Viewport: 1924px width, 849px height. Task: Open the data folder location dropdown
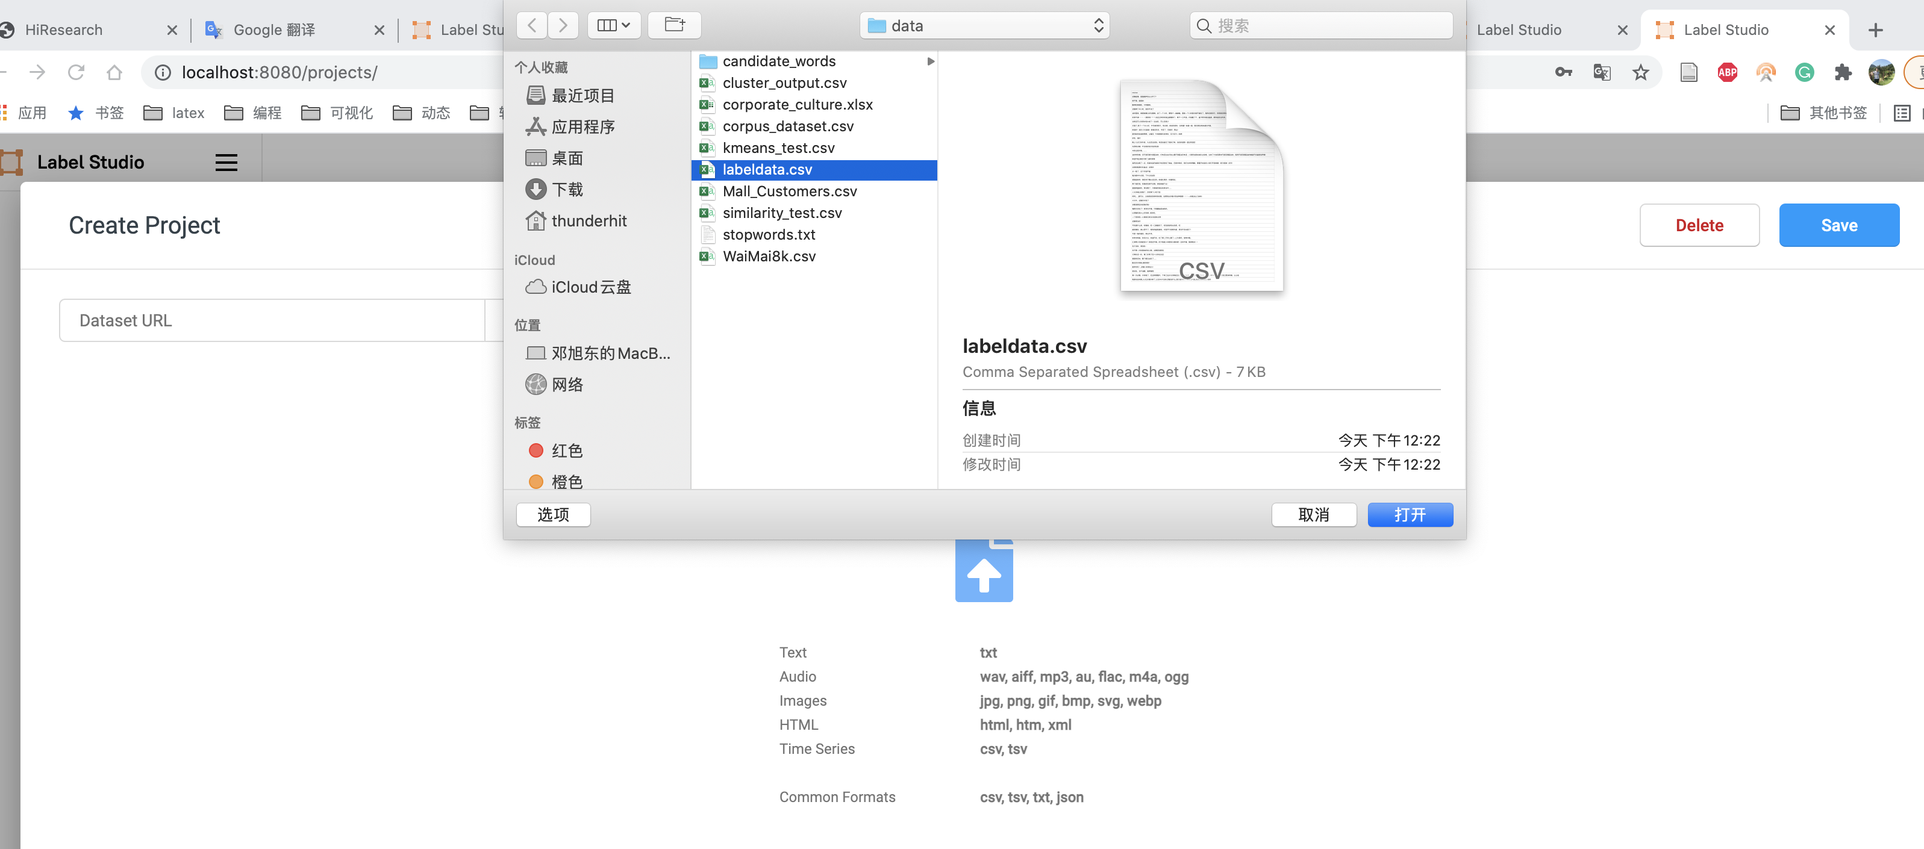pos(984,25)
